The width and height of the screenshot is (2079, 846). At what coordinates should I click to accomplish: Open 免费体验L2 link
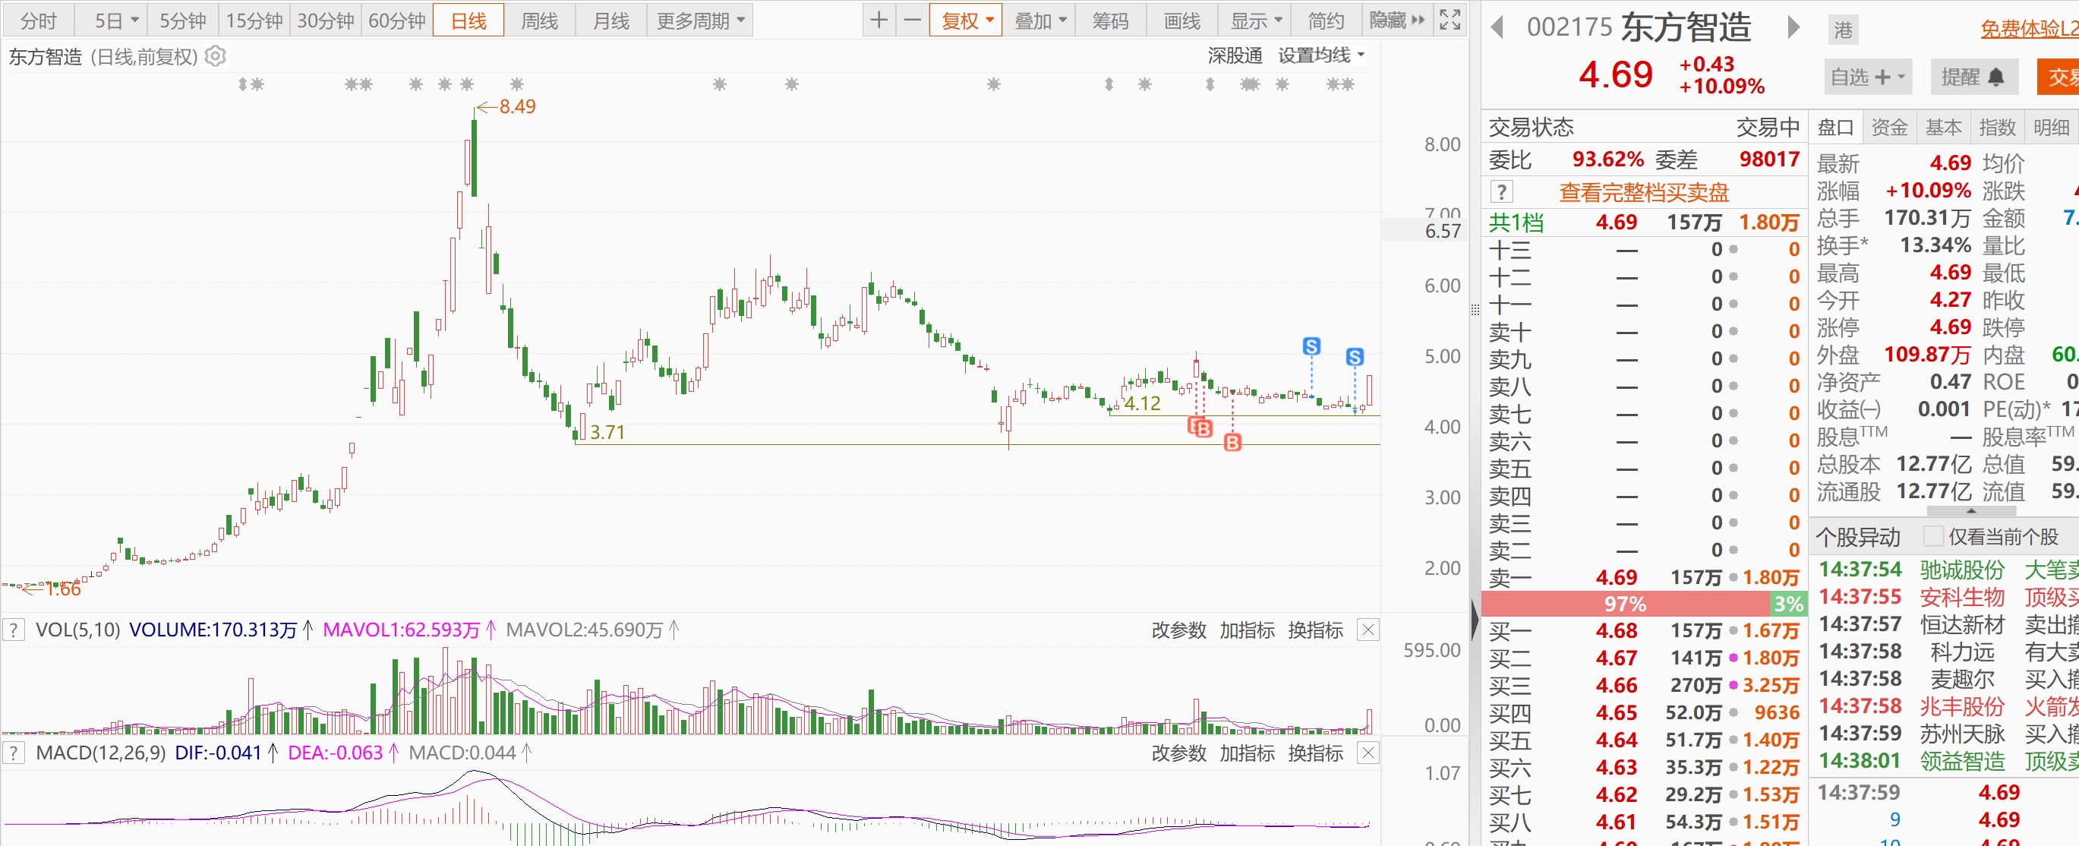click(2029, 29)
